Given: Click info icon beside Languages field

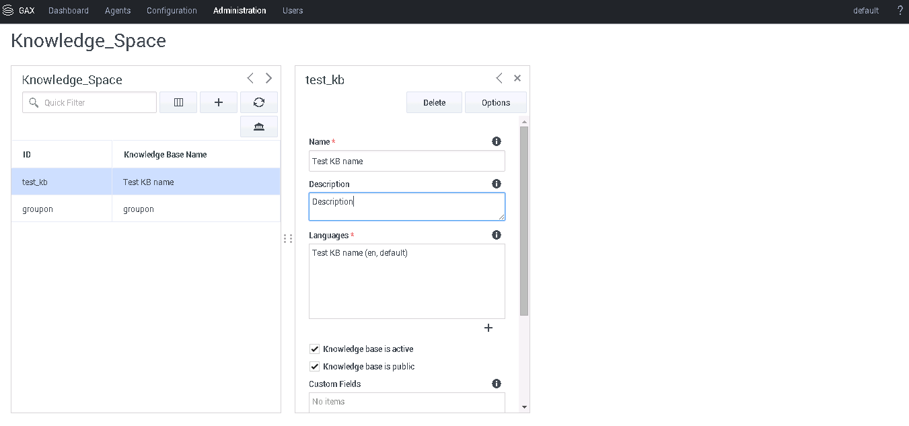Looking at the screenshot, I should [x=497, y=235].
